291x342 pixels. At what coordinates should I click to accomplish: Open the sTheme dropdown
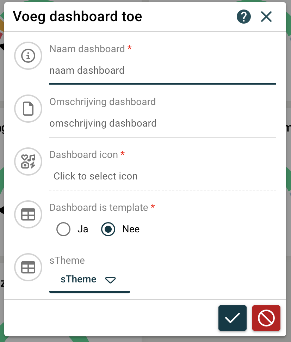[79, 280]
